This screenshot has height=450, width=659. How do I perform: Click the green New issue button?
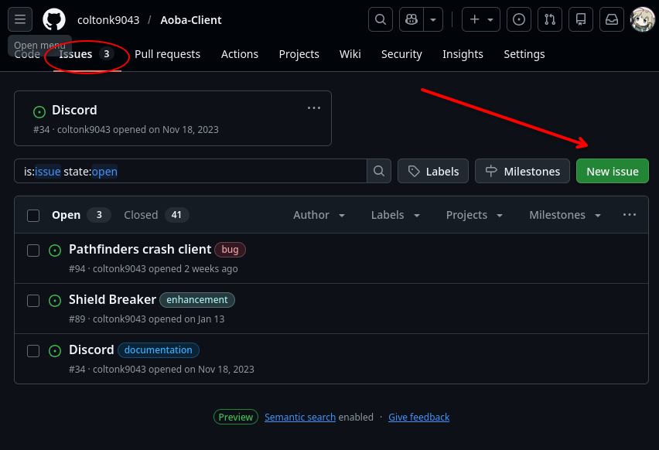tap(612, 172)
